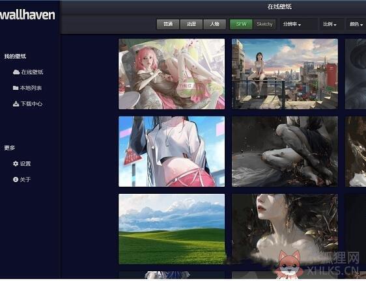Open rooftop city skyline wallpaper thumbnail
This screenshot has height=281, width=366.
click(285, 74)
